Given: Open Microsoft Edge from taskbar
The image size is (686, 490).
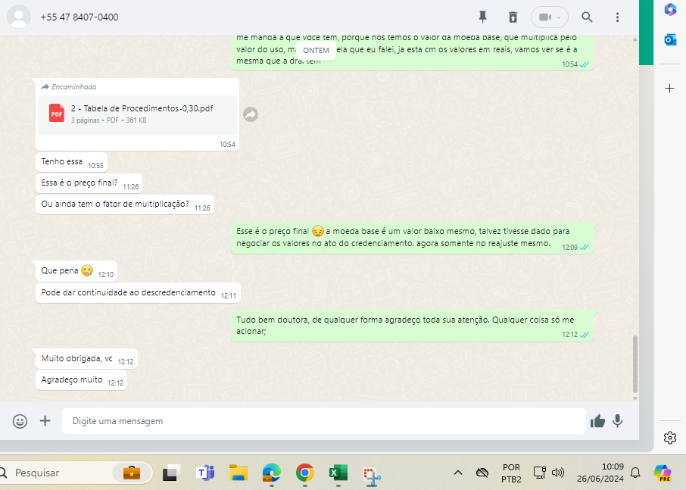Looking at the screenshot, I should tap(272, 473).
